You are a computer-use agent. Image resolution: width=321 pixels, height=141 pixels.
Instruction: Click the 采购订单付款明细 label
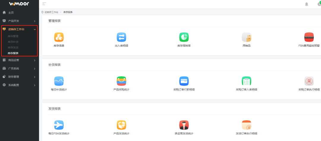pos(184,90)
